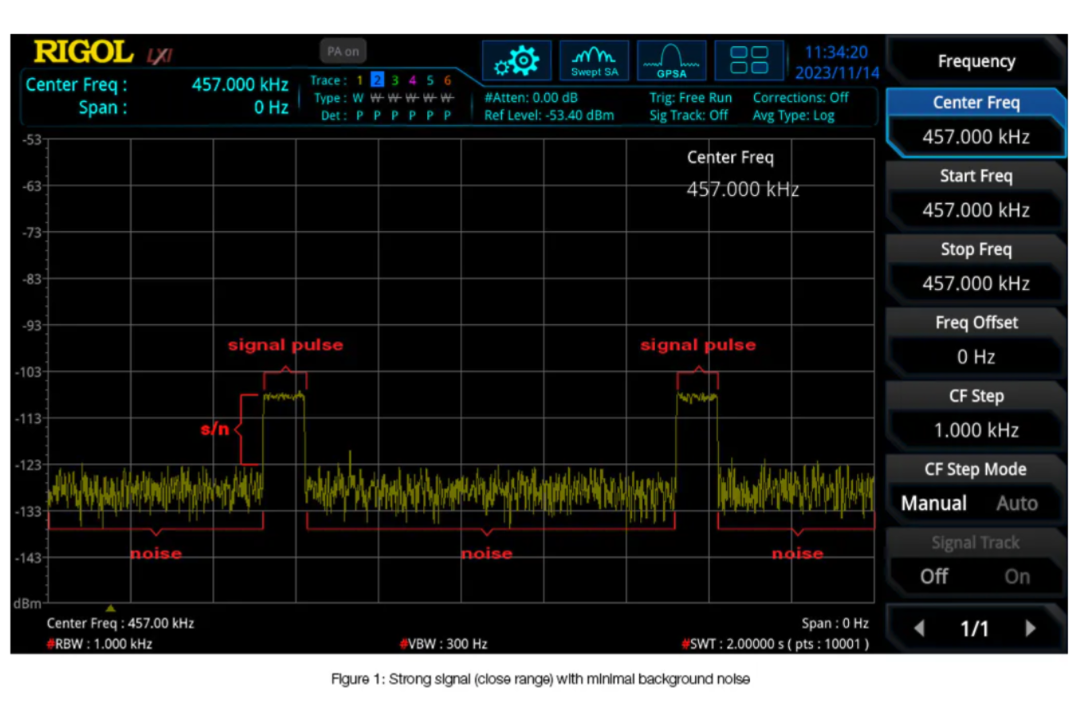Go to next menu page arrow

point(1030,628)
